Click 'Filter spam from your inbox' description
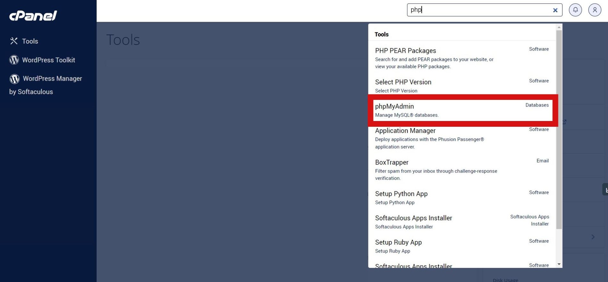The width and height of the screenshot is (608, 282). click(436, 174)
